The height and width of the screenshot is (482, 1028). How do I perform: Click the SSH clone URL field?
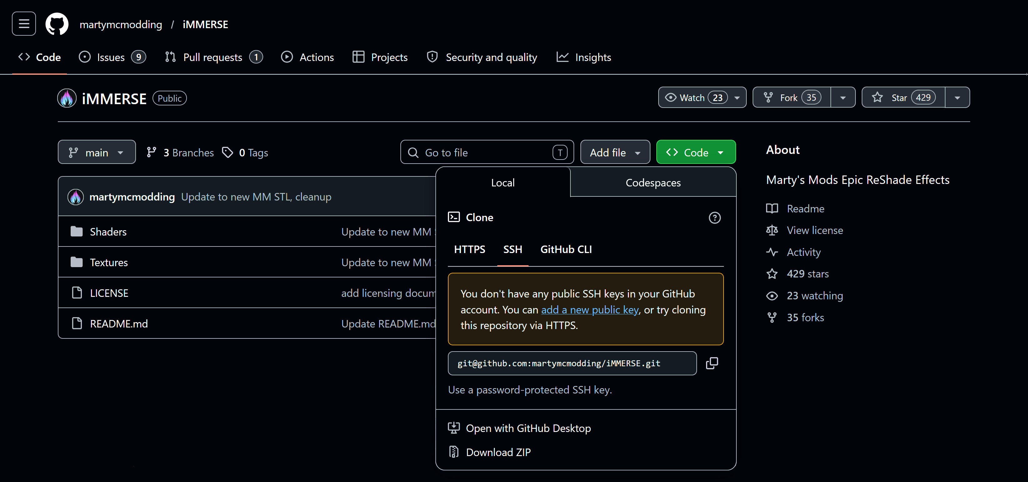tap(572, 363)
